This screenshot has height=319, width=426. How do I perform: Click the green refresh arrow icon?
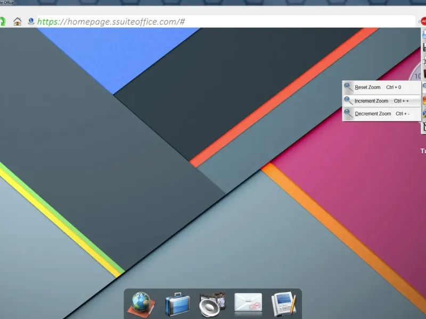tap(3, 21)
